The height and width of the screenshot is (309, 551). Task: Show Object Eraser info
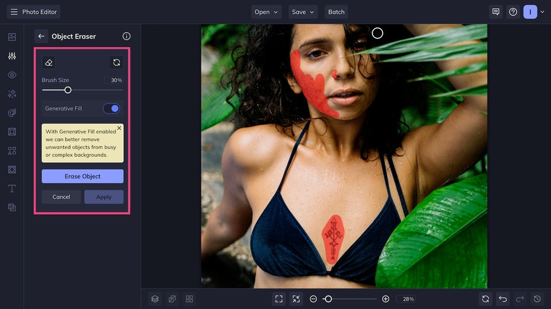[127, 36]
